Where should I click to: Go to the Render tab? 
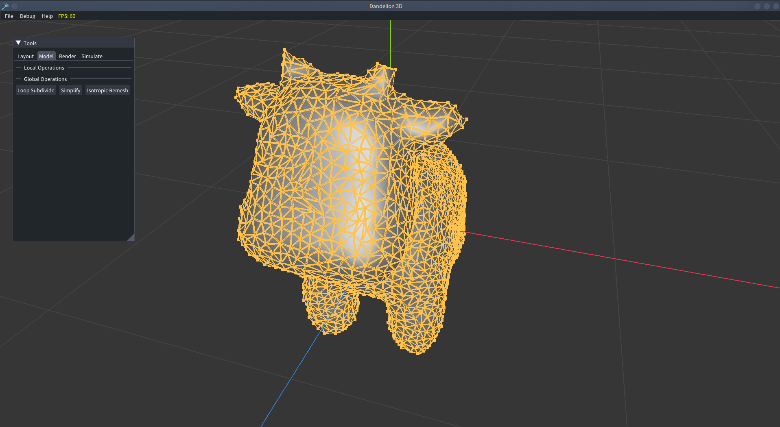[x=67, y=56]
